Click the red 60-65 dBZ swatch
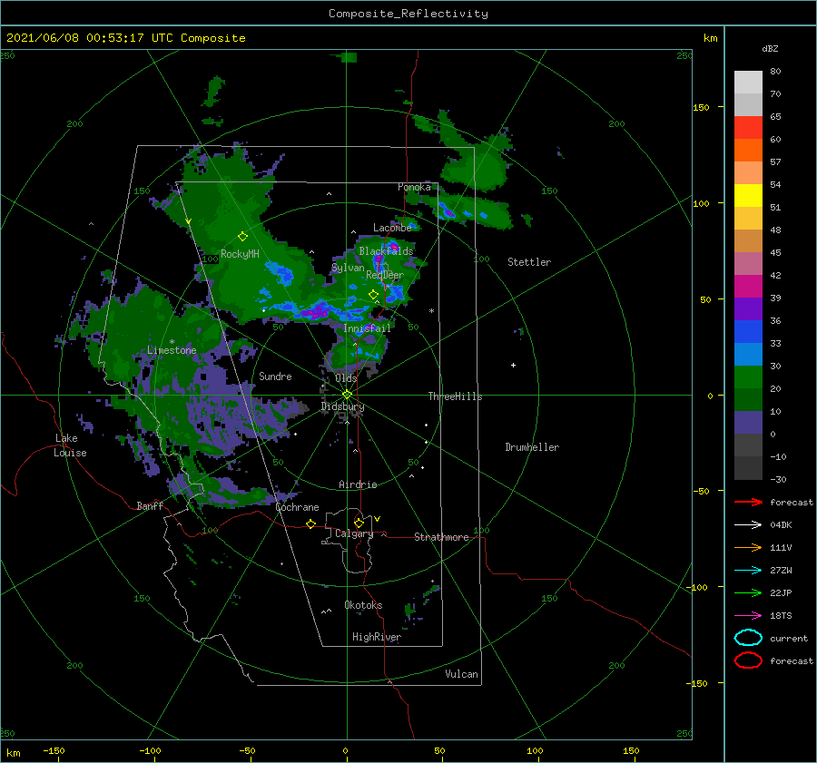The image size is (817, 763). (748, 128)
